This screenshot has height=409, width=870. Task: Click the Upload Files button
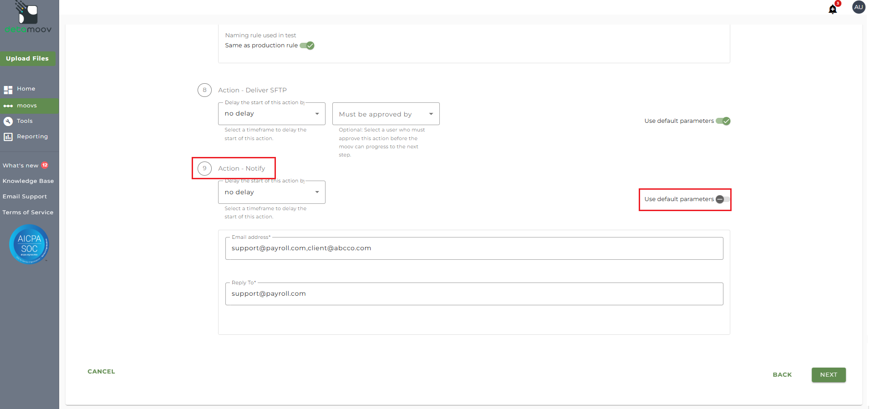27,59
